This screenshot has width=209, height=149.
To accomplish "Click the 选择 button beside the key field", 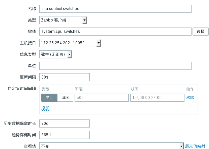I will pyautogui.click(x=201, y=32).
